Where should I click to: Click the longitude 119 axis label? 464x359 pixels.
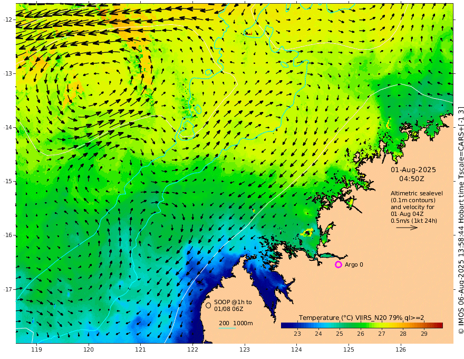tap(37, 349)
